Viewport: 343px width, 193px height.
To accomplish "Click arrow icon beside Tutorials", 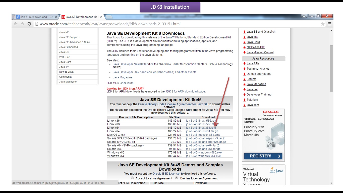I will [x=244, y=100].
